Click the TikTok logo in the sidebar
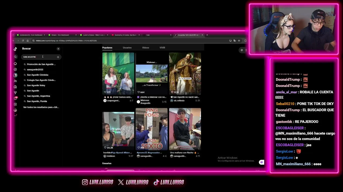The height and width of the screenshot is (192, 343). (15, 49)
